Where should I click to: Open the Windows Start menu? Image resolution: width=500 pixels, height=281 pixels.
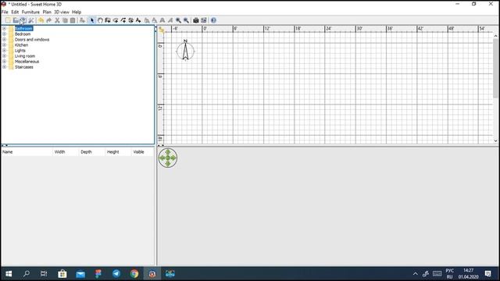pyautogui.click(x=9, y=274)
